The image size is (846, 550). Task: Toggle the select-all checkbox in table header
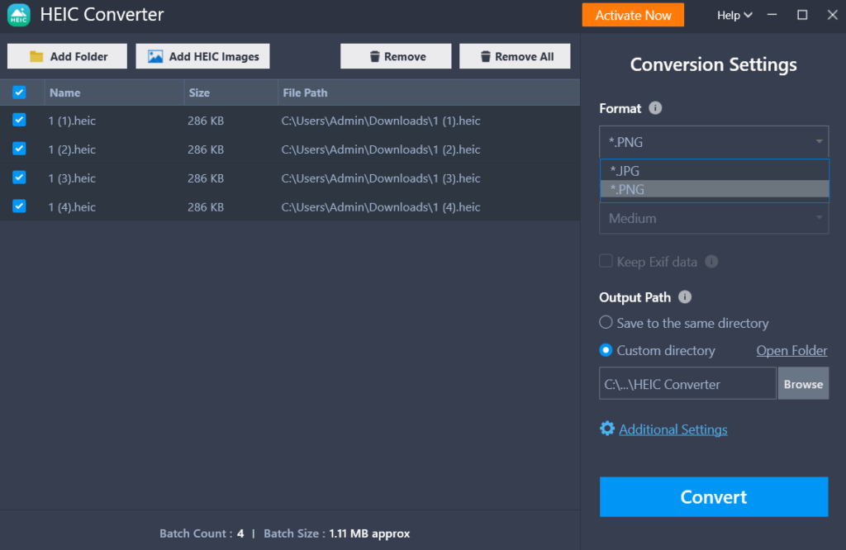coord(20,92)
